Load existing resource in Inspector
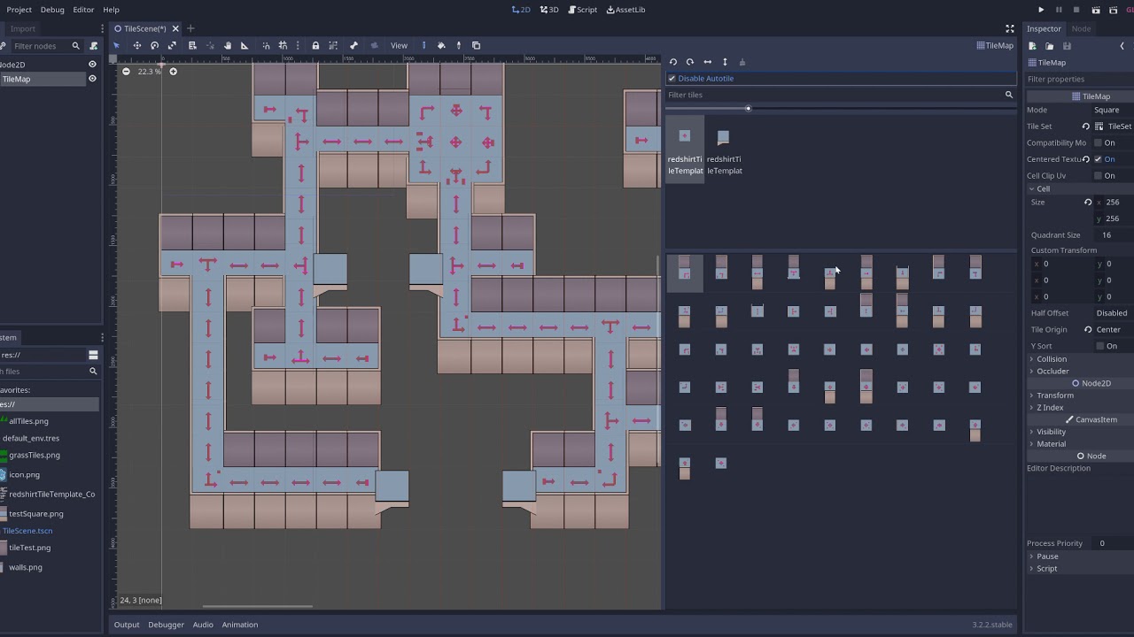The image size is (1134, 637). (1050, 46)
